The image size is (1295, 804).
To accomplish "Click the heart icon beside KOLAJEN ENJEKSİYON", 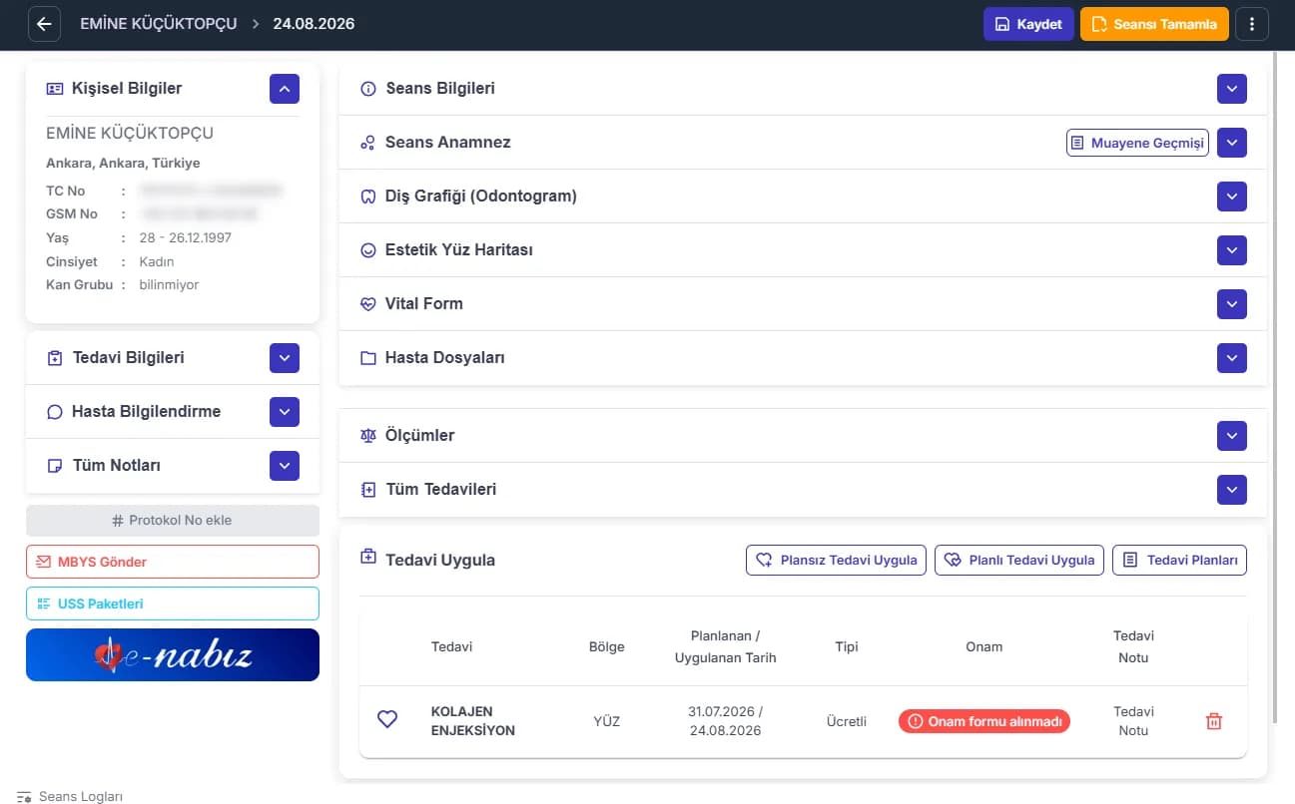I will tap(387, 719).
